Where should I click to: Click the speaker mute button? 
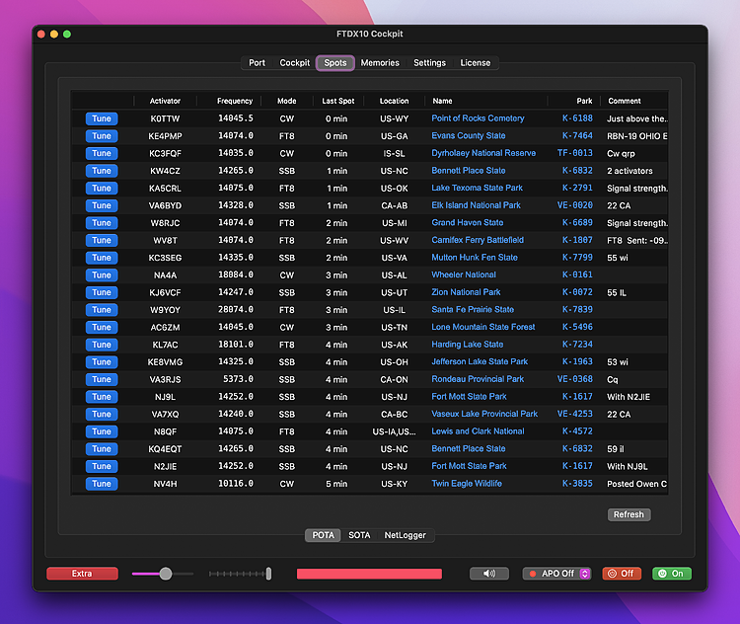click(489, 574)
